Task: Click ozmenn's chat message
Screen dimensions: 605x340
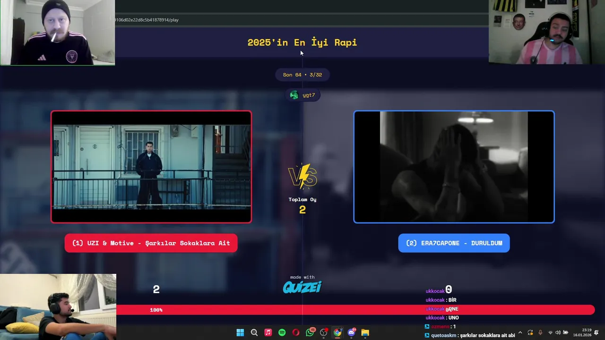Action: tap(440, 326)
